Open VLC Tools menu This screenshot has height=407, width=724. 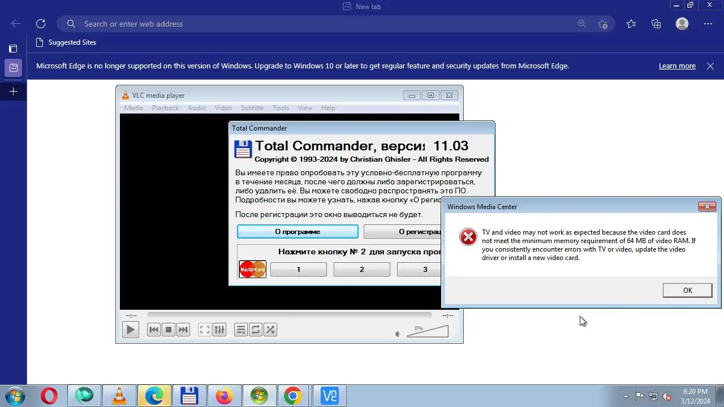281,108
